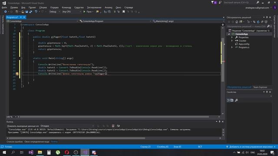Viewport: 278px width, 156px height.
Task: Expand the Properties node in Solution Explorer
Action: click(x=232, y=37)
